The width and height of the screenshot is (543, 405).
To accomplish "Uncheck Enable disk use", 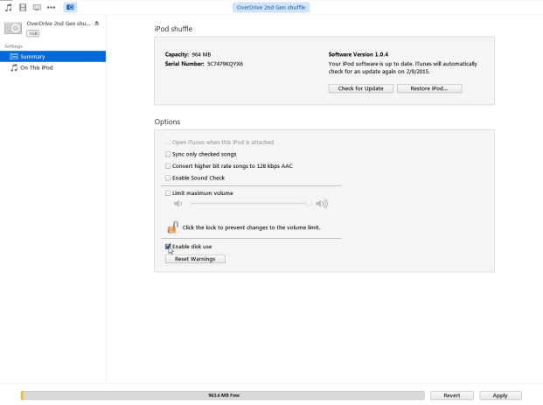I will click(168, 247).
